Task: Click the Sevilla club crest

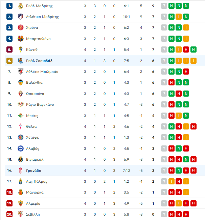Action: click(x=21, y=214)
